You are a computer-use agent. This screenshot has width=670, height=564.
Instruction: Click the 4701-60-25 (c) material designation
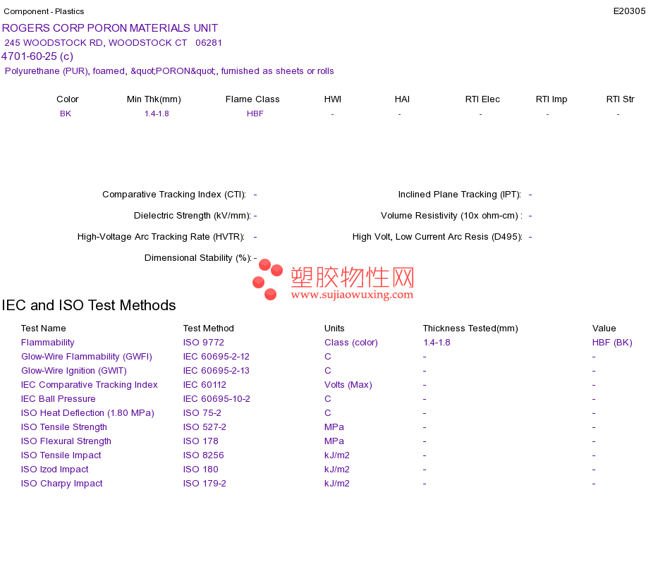pyautogui.click(x=37, y=56)
